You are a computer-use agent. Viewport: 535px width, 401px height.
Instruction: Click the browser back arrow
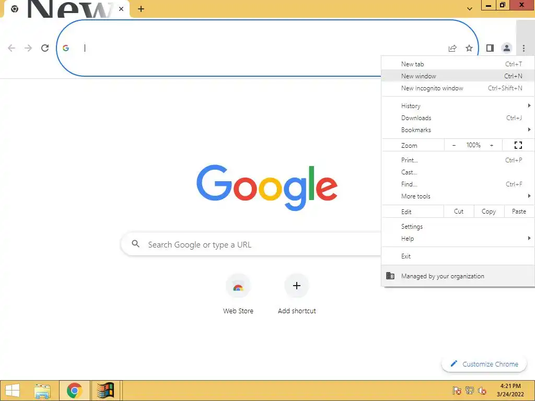click(11, 48)
